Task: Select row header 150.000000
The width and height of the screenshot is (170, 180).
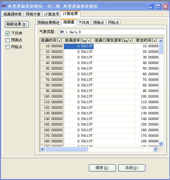Action: pyautogui.click(x=52, y=125)
